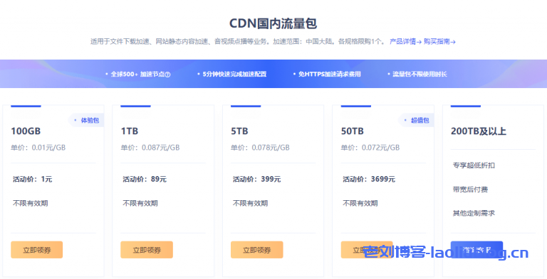Click 5分钟快速完成加速配置 banner text
Screen dimensions: 547x279
(234, 74)
